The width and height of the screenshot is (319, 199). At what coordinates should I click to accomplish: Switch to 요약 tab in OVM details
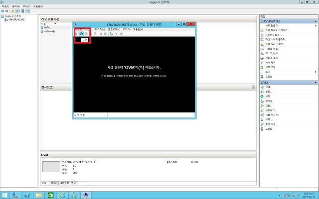pos(45,183)
